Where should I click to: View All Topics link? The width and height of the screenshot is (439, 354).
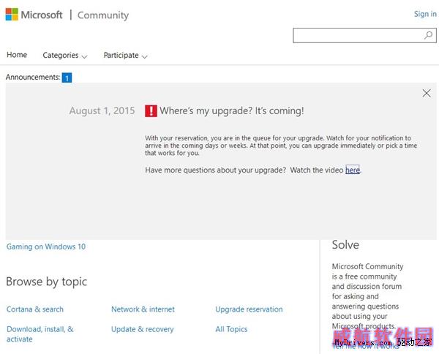(x=231, y=329)
